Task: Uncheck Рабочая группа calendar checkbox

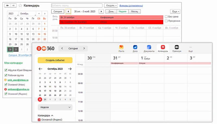Action: (6, 75)
